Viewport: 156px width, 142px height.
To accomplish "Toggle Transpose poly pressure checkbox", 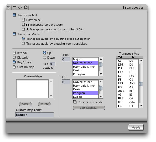I will click(x=24, y=24).
